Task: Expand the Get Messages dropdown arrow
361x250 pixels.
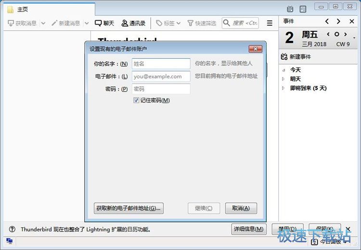Action: click(x=43, y=23)
